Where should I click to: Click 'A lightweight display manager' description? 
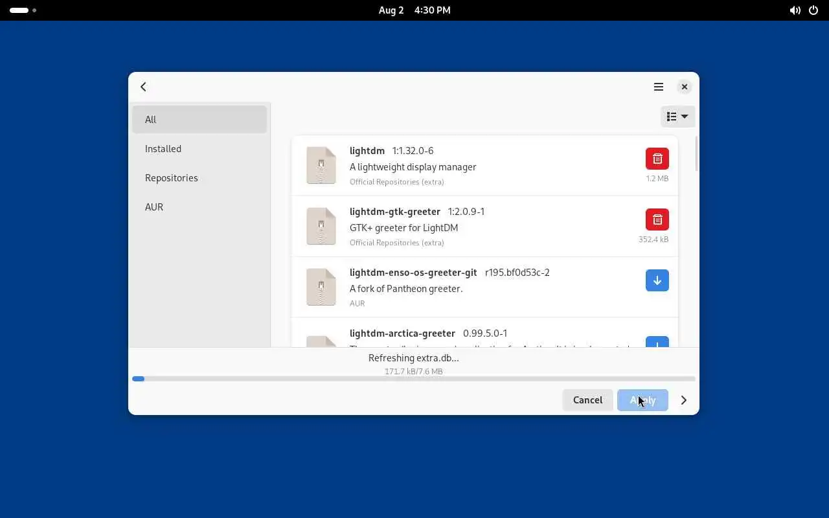click(x=413, y=167)
